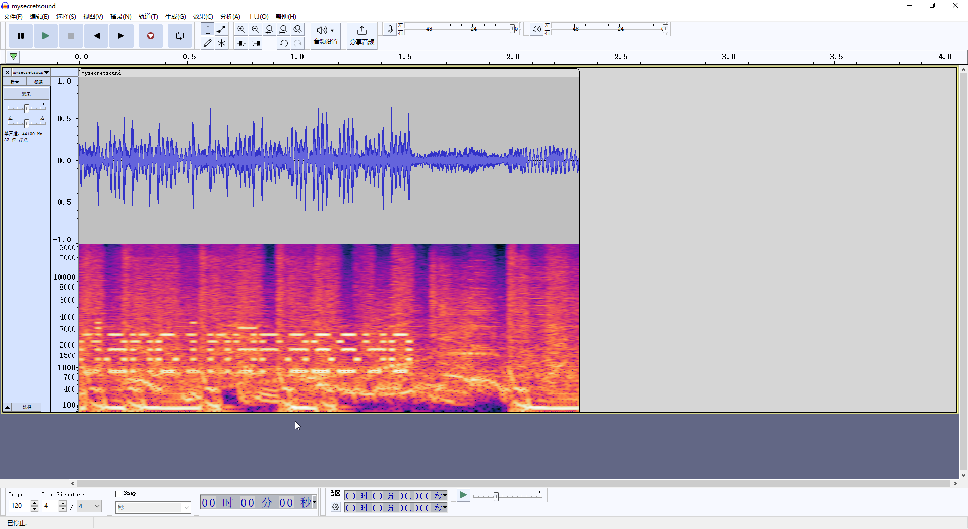Pause playback with the Pause button
This screenshot has height=529, width=968.
pyautogui.click(x=21, y=36)
